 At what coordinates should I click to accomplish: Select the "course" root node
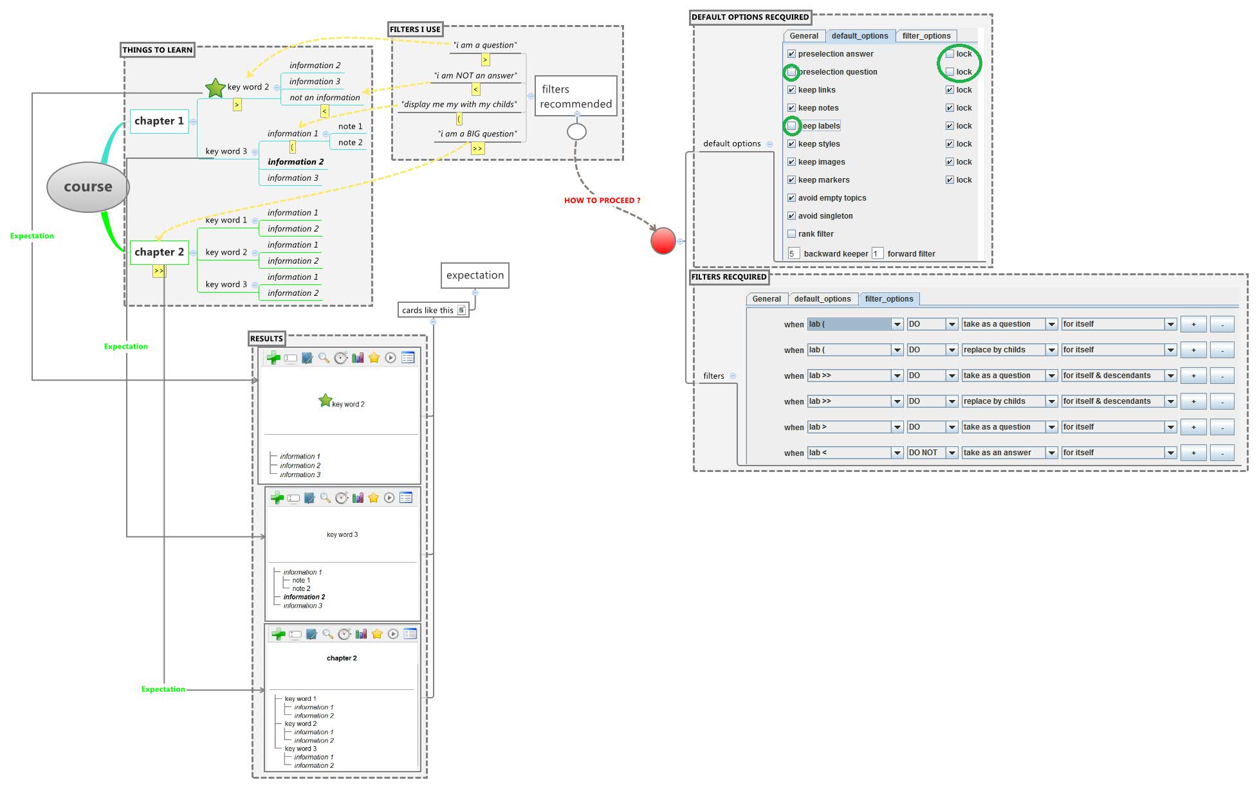pyautogui.click(x=88, y=187)
